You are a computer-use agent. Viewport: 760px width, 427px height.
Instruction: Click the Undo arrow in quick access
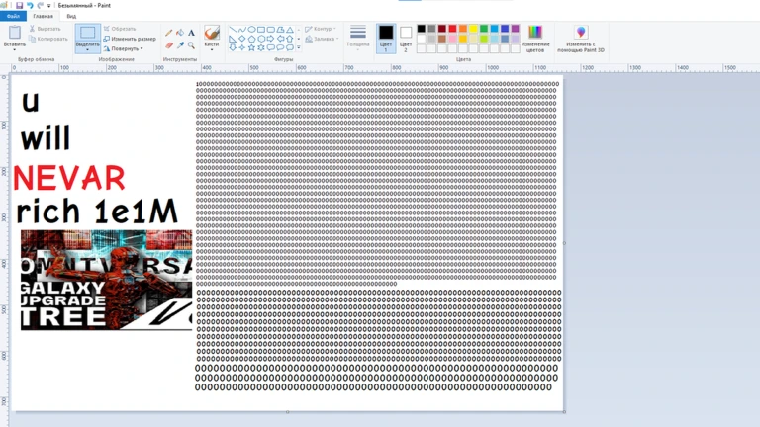click(30, 5)
